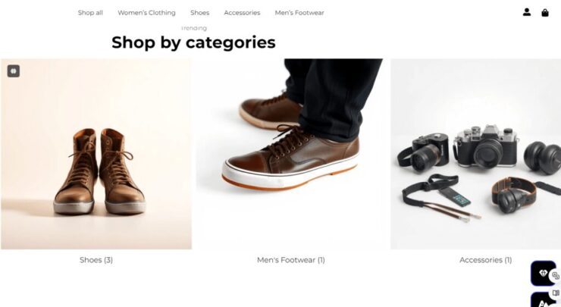561x307 pixels.
Task: Navigate to Men's Footwear in navigation bar
Action: click(x=299, y=13)
